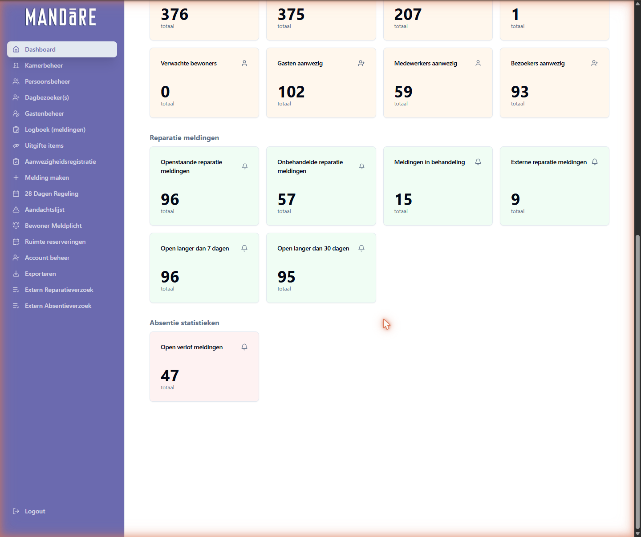Click the Absentie statistieken section heading
Viewport: 641px width, 537px height.
click(184, 323)
